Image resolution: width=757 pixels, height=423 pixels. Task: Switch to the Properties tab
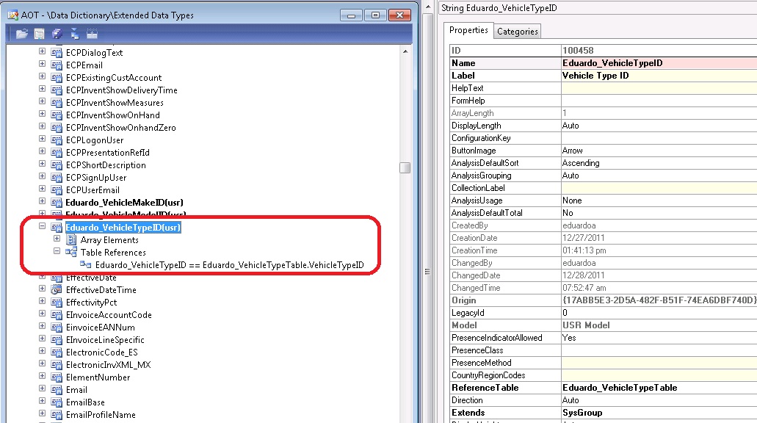click(468, 30)
